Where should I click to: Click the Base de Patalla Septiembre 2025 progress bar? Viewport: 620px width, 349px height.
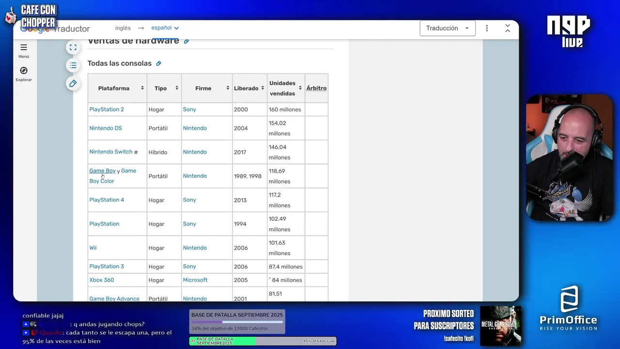click(x=237, y=322)
